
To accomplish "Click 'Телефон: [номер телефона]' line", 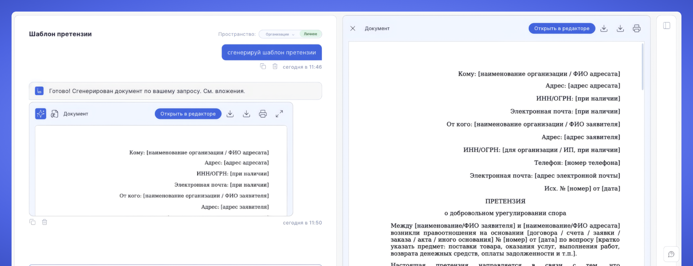I will point(577,163).
